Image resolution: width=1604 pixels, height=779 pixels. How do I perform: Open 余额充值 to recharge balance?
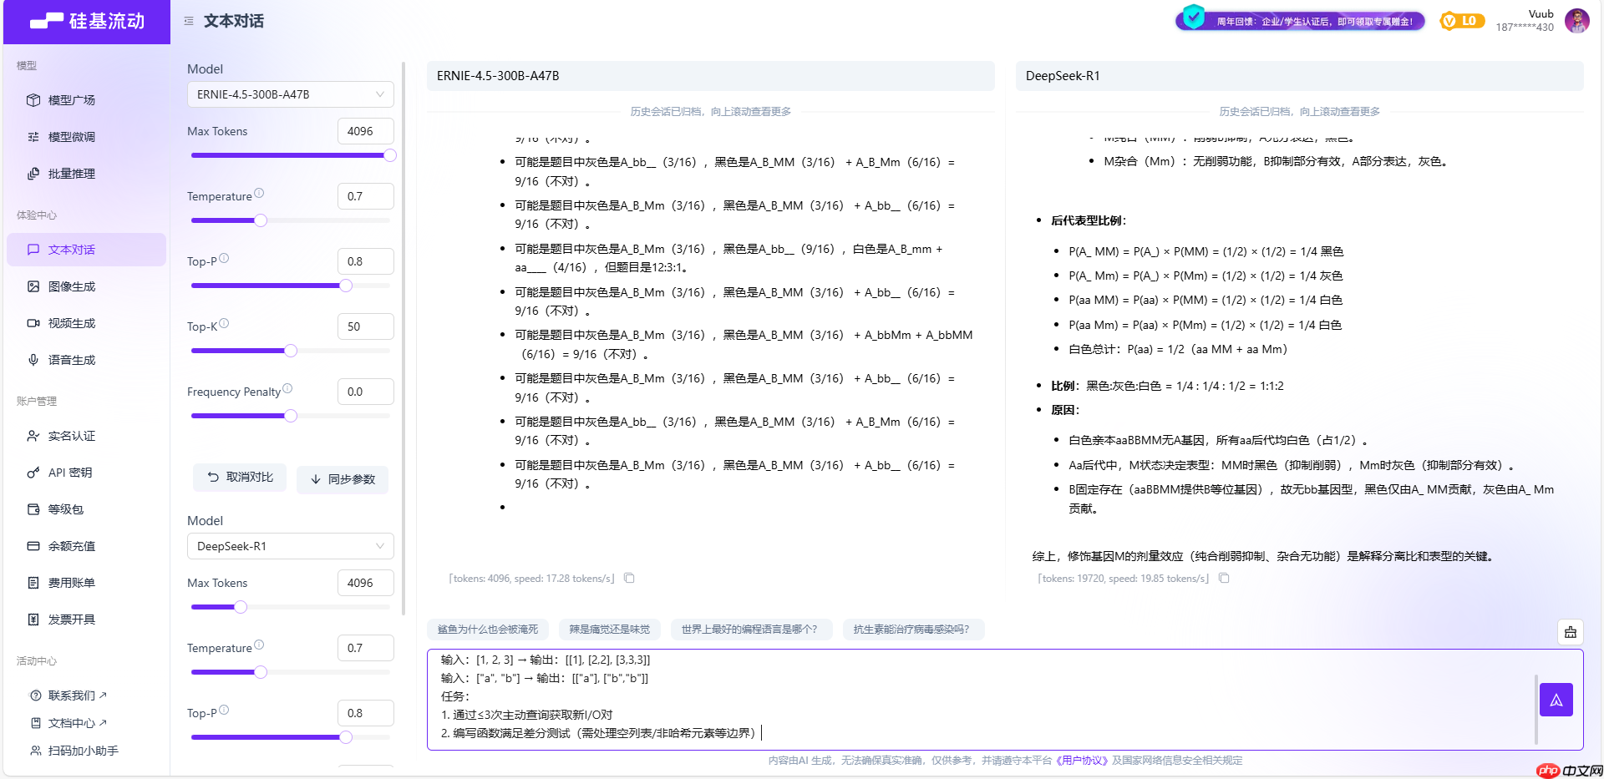tap(69, 545)
